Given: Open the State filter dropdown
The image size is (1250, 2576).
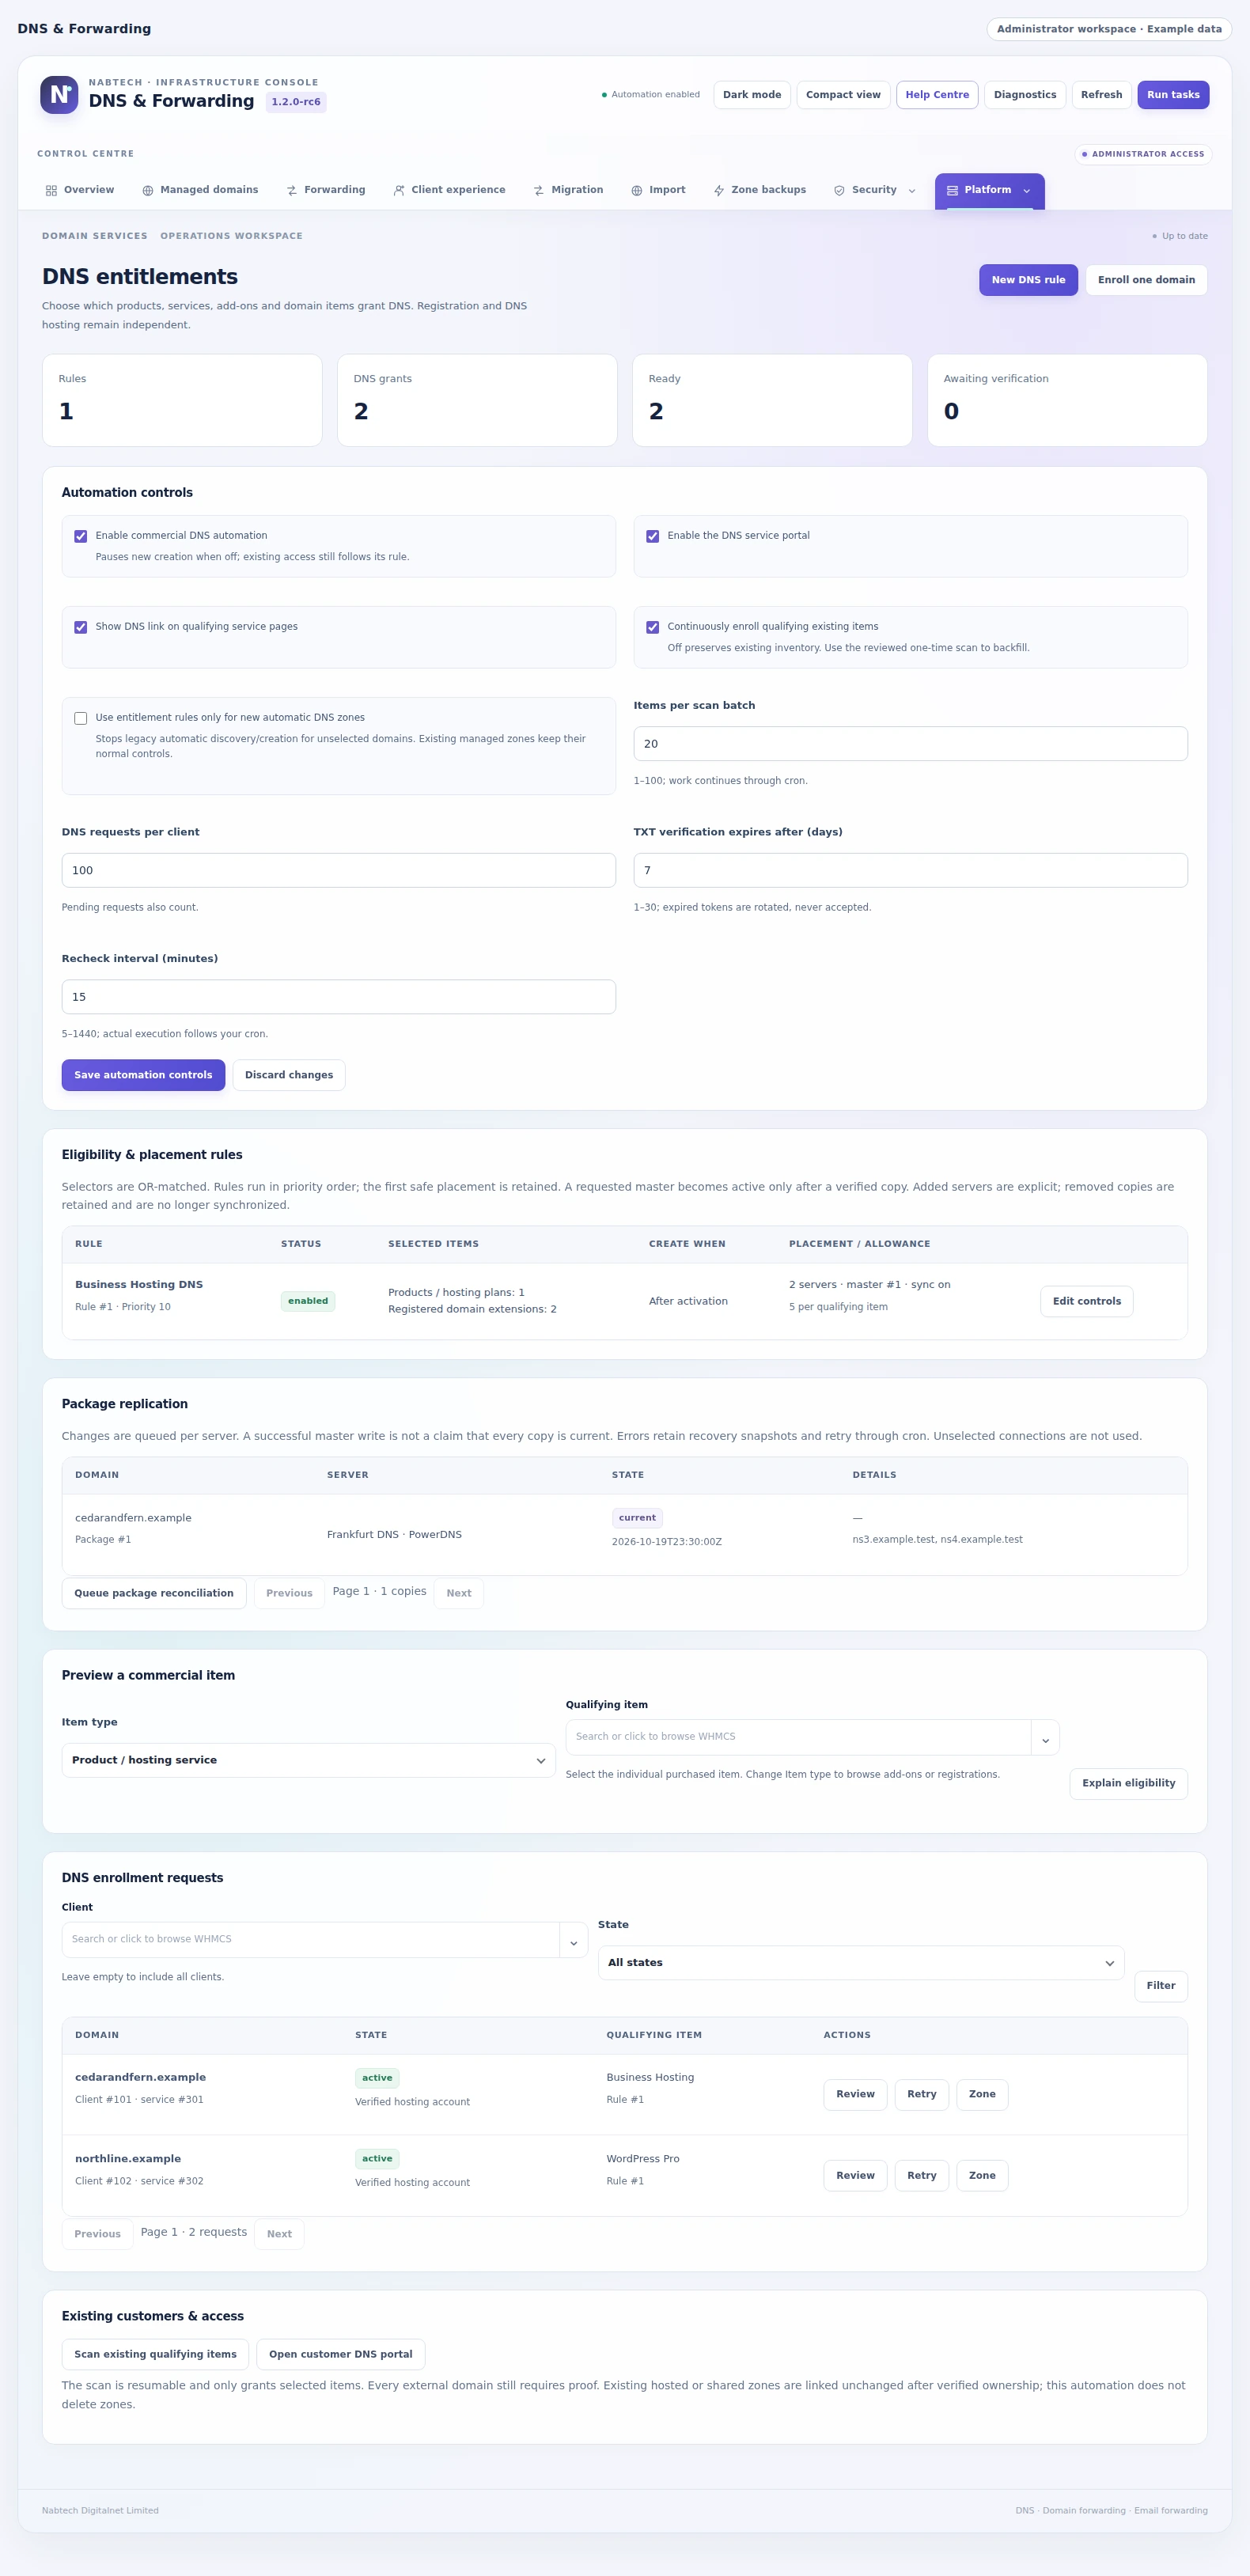Looking at the screenshot, I should (x=861, y=1963).
